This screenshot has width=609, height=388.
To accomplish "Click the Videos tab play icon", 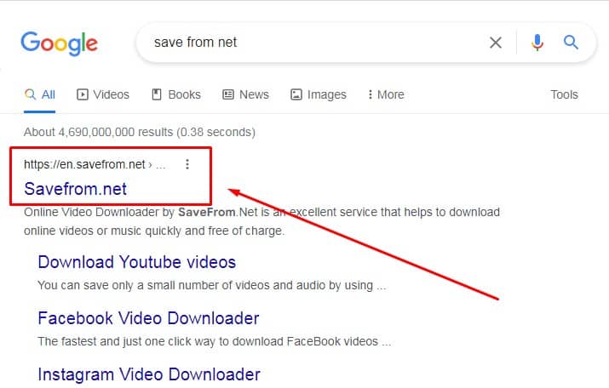I will point(83,94).
